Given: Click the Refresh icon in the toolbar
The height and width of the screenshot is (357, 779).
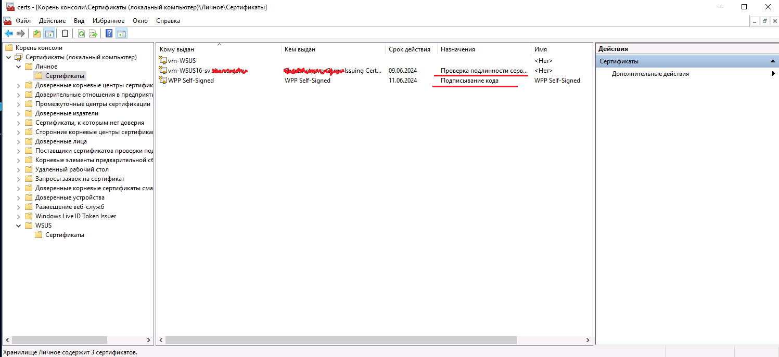Looking at the screenshot, I should (x=81, y=33).
